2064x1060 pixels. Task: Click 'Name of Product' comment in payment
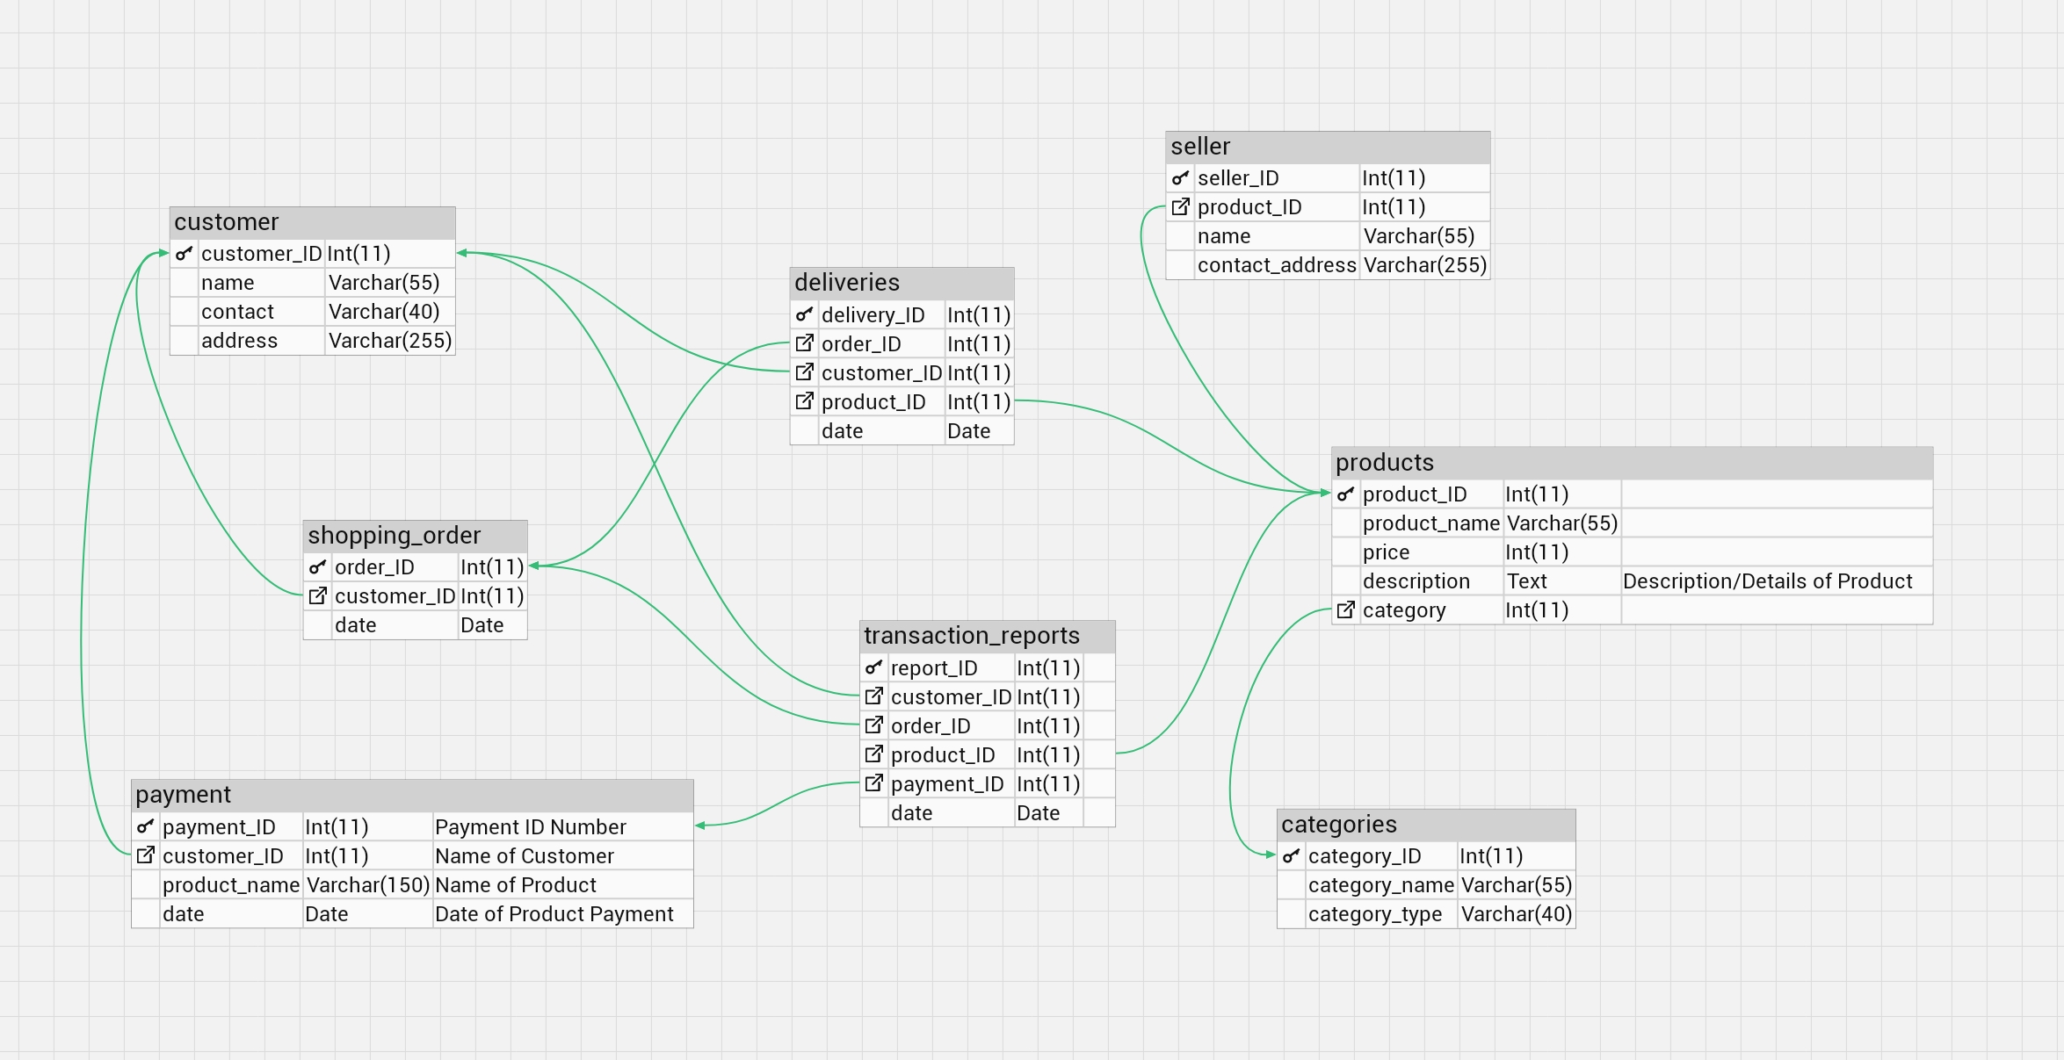click(516, 885)
